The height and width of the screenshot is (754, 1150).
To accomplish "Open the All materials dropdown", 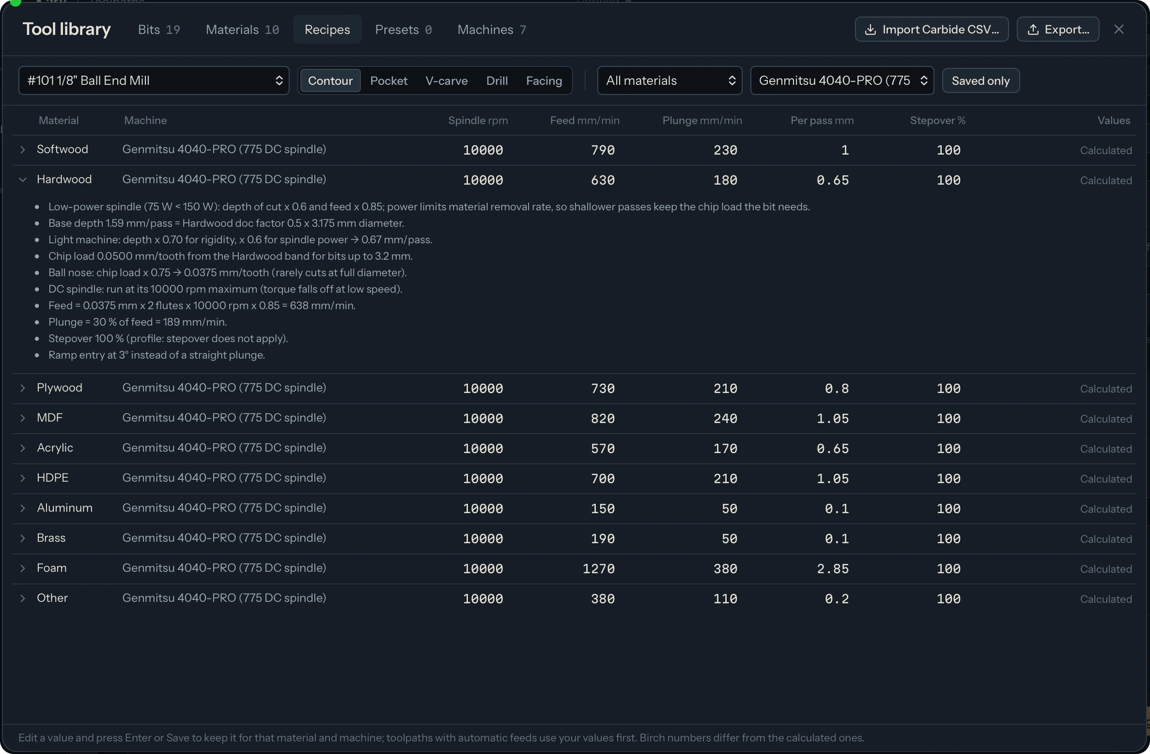I will [x=669, y=81].
